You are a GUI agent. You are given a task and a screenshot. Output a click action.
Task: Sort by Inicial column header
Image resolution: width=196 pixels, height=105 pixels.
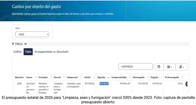pyautogui.click(x=89, y=77)
